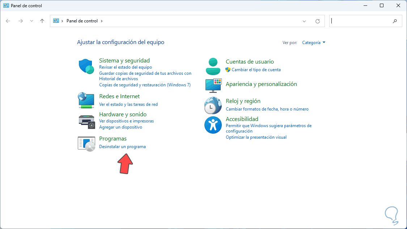
Task: Click the Control Panel icon in address bar
Action: [56, 21]
